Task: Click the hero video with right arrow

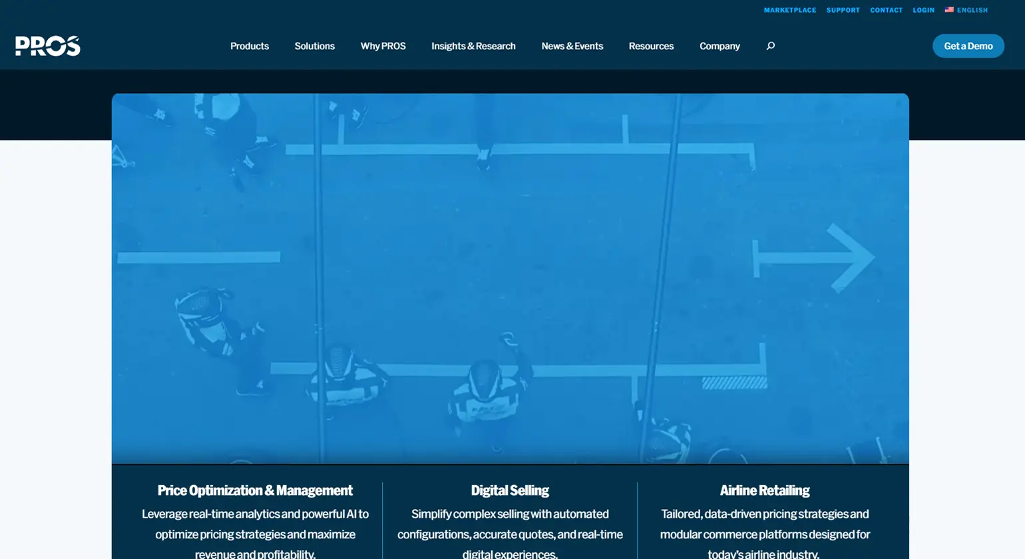Action: tap(510, 278)
